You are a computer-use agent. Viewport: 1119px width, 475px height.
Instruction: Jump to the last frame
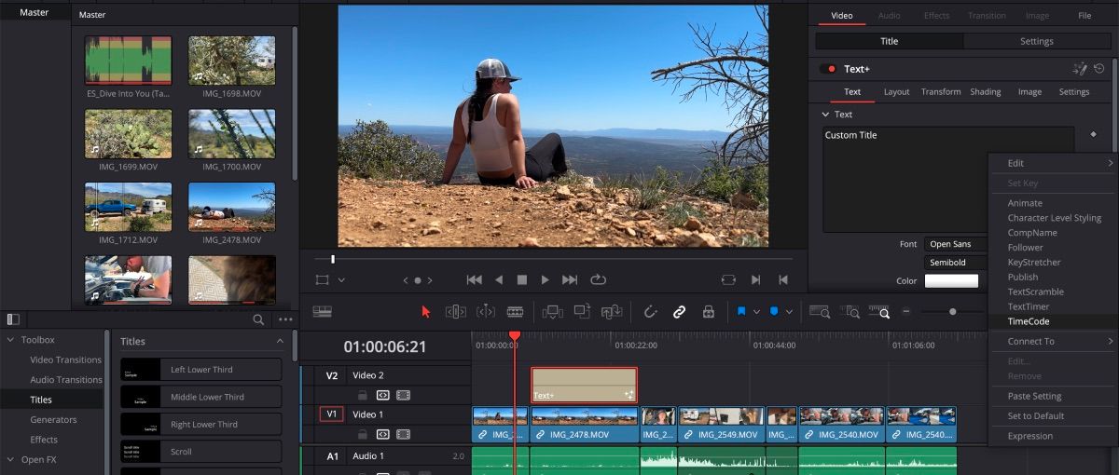click(x=570, y=279)
